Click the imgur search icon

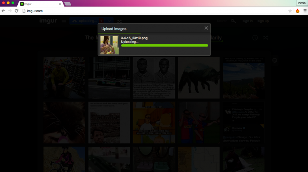click(x=233, y=21)
